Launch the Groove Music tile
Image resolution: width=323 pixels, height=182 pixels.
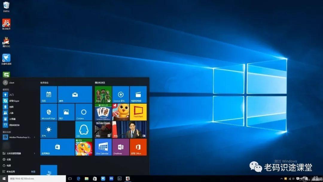tap(121, 94)
